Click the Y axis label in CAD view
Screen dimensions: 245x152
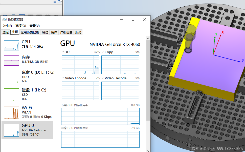coord(216,34)
